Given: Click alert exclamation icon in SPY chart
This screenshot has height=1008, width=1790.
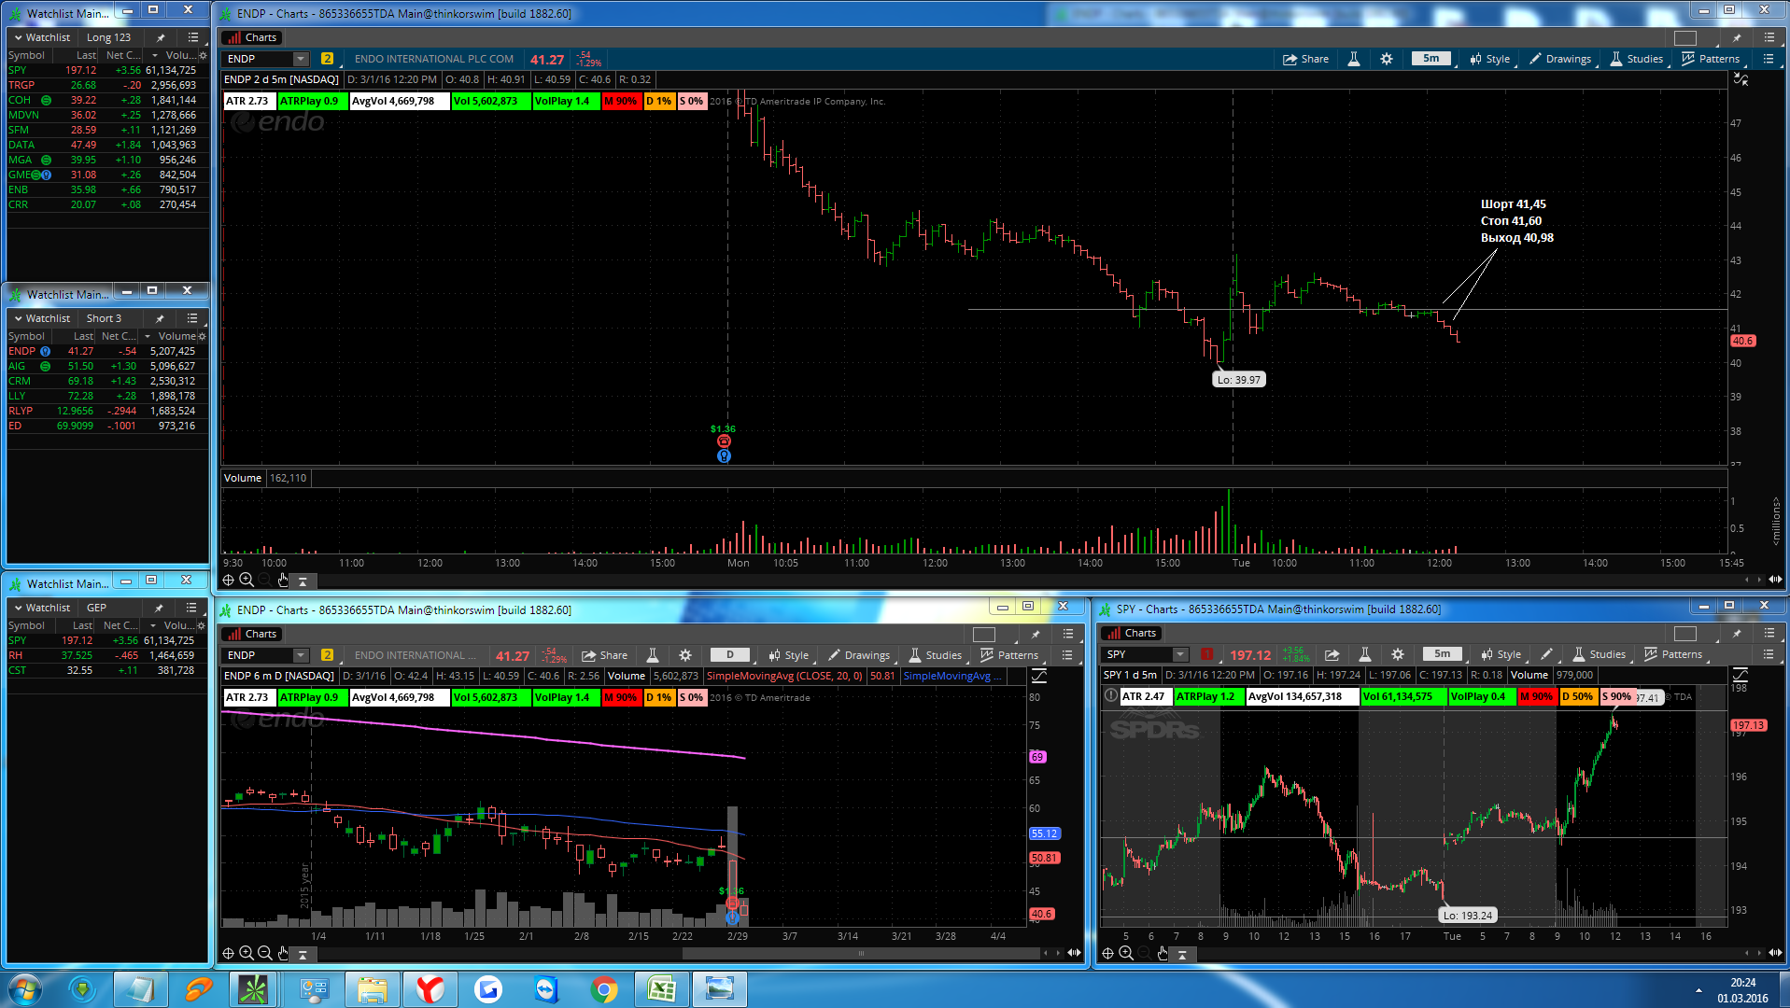Looking at the screenshot, I should [1111, 695].
